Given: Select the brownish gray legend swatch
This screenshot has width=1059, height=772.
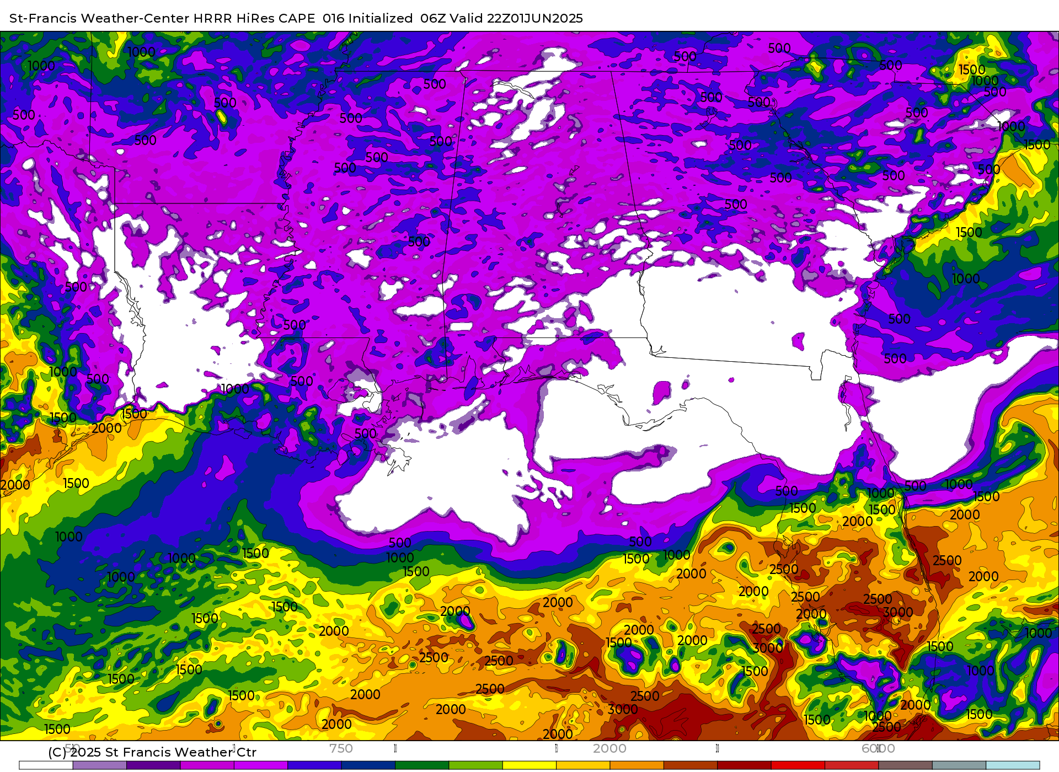Looking at the screenshot, I should (906, 765).
